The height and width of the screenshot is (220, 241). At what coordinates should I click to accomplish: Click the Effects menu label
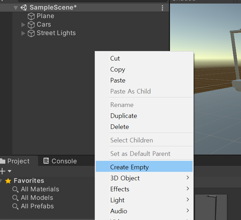(x=120, y=189)
